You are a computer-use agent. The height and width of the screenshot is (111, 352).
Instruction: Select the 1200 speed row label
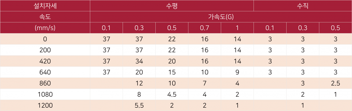click(x=45, y=105)
